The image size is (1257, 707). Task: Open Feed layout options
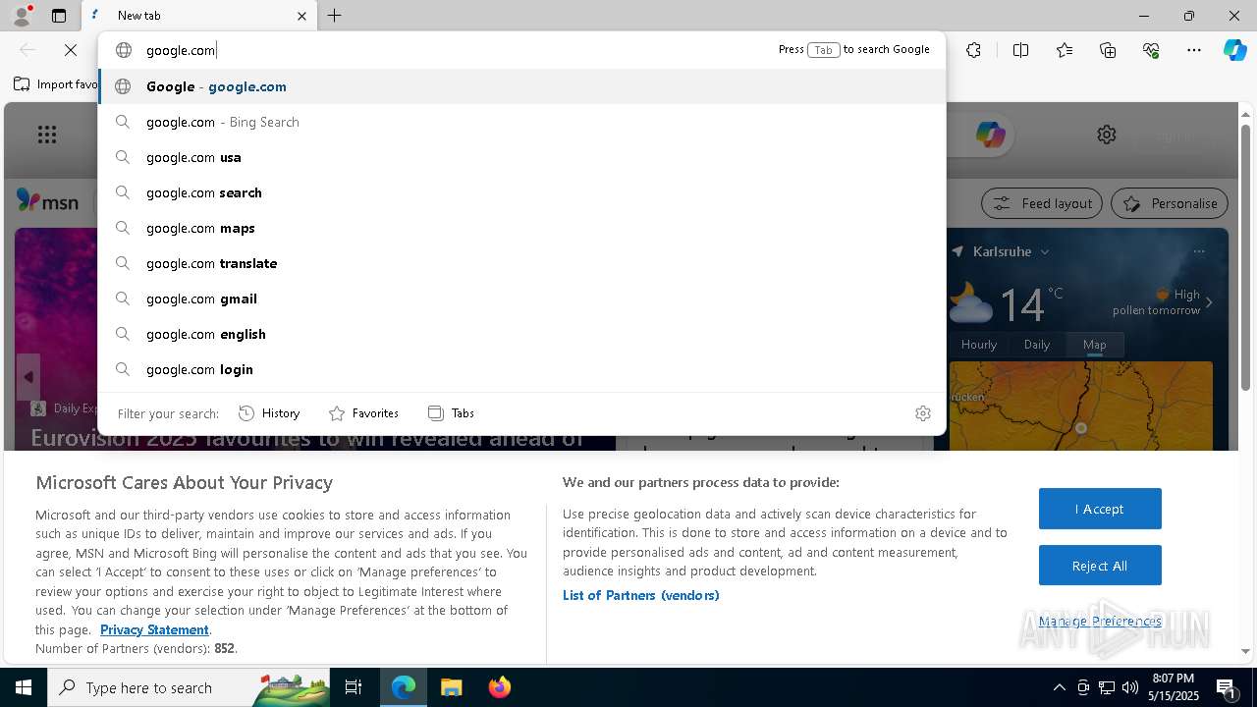(x=1043, y=203)
